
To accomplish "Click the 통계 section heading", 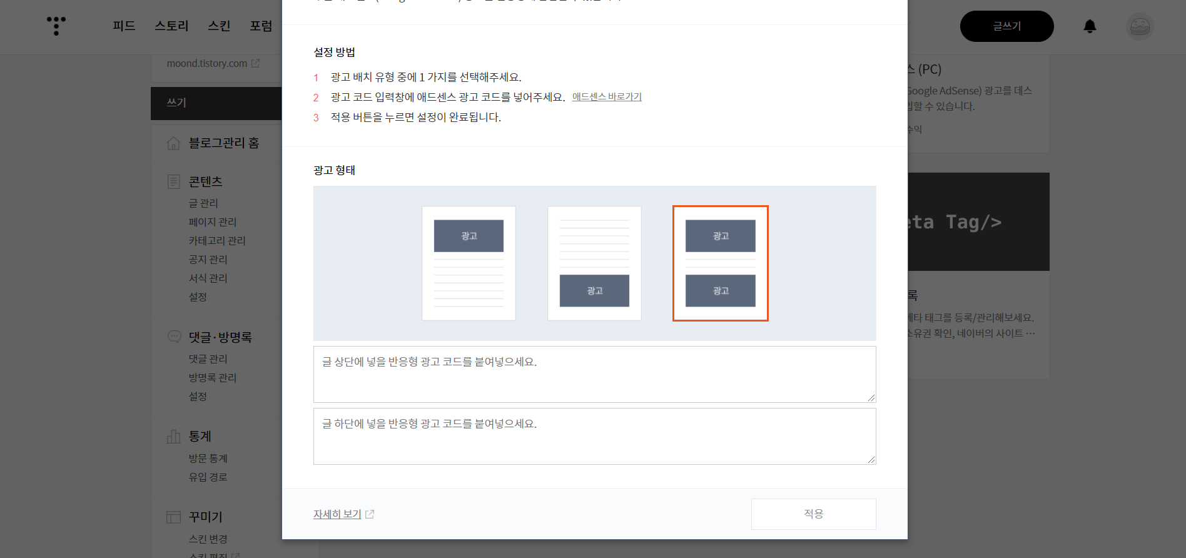I will [x=200, y=436].
